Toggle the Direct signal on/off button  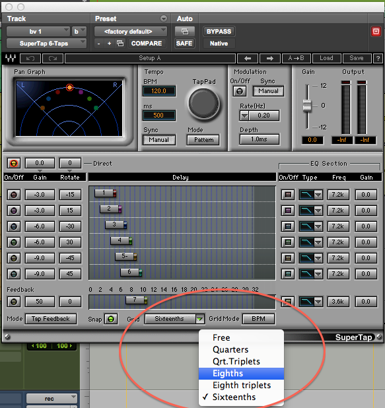[x=14, y=163]
